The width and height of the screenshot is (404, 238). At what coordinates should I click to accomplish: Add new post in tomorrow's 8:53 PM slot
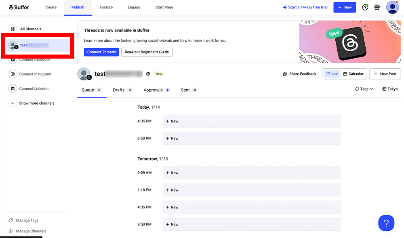pyautogui.click(x=252, y=224)
